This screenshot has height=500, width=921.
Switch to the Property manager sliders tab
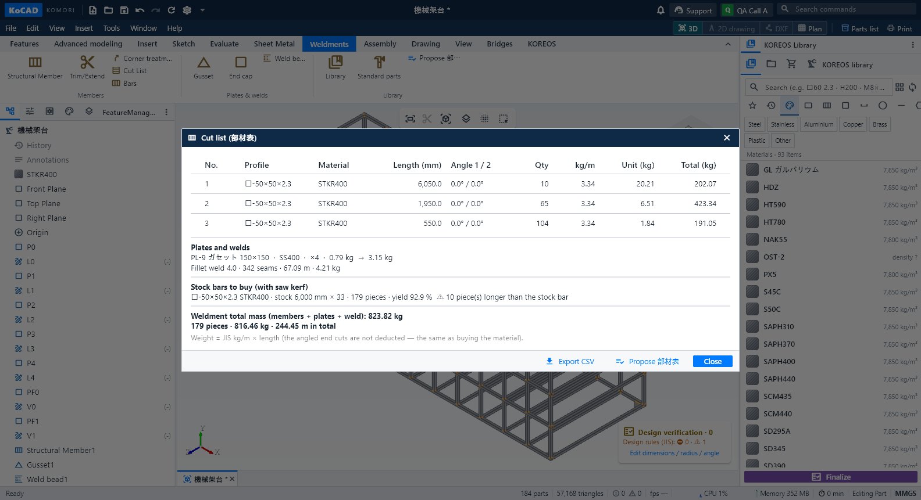pyautogui.click(x=30, y=111)
